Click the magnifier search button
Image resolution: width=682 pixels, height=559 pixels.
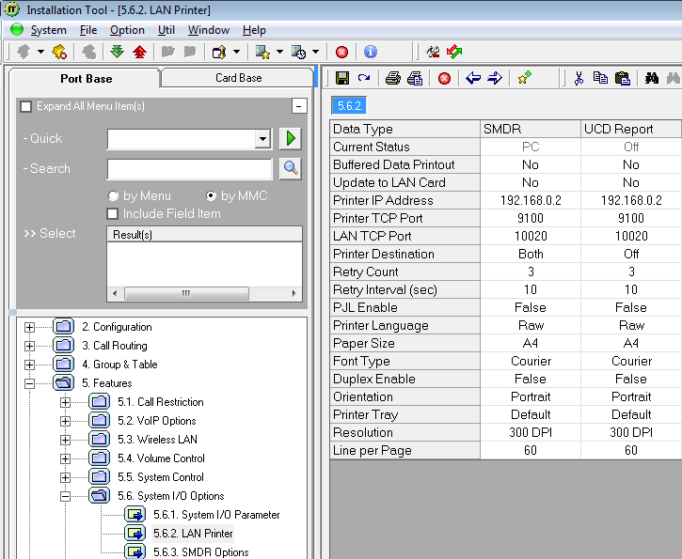[290, 168]
